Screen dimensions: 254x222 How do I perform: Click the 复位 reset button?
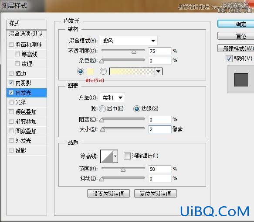click(236, 36)
